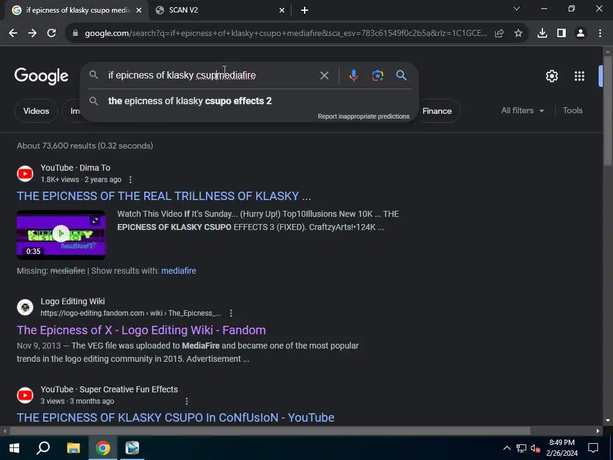Viewport: 613px width, 460px height.
Task: Click the Google logo
Action: [x=41, y=76]
